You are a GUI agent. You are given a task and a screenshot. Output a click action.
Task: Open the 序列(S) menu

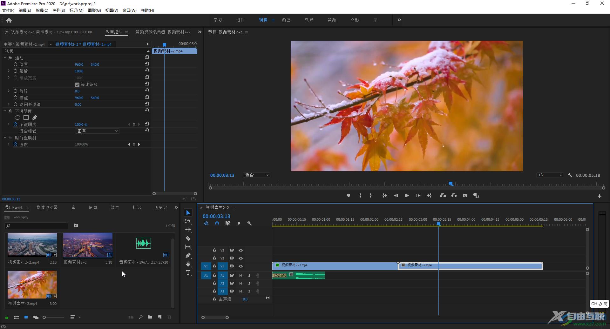58,10
